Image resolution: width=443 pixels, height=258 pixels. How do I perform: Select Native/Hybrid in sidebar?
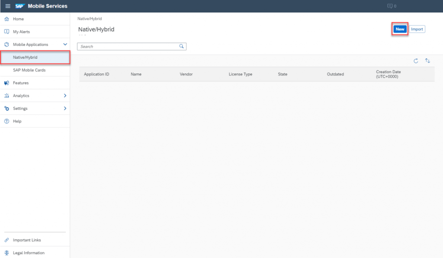coord(35,57)
